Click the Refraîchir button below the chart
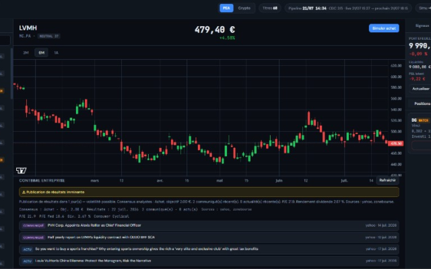Image resolution: width=431 pixels, height=269 pixels. [387, 180]
